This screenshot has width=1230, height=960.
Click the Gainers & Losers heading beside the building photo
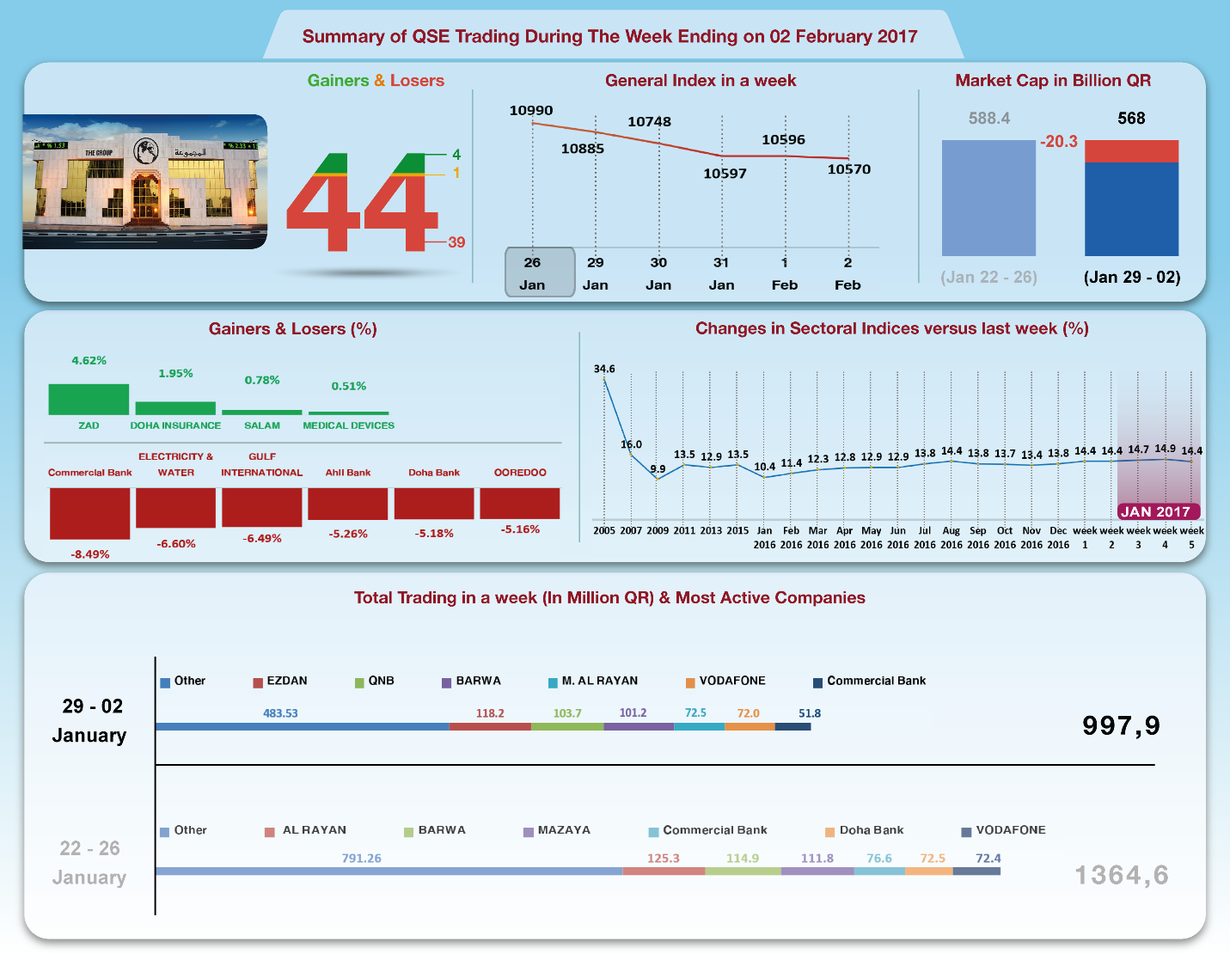point(376,80)
